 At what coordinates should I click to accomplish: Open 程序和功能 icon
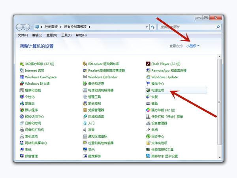[x=22, y=90]
